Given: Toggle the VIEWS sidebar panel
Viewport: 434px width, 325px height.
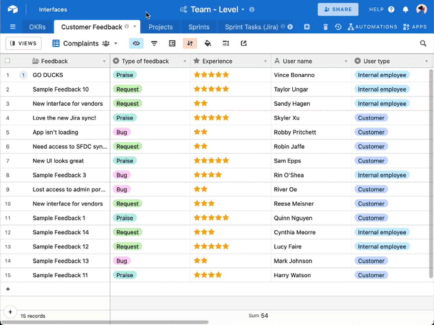Looking at the screenshot, I should (24, 43).
